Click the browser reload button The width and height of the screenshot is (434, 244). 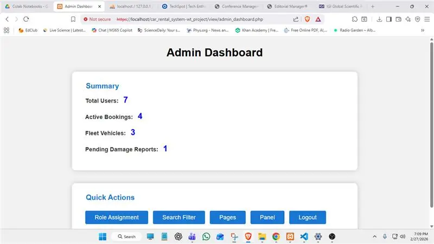25,19
